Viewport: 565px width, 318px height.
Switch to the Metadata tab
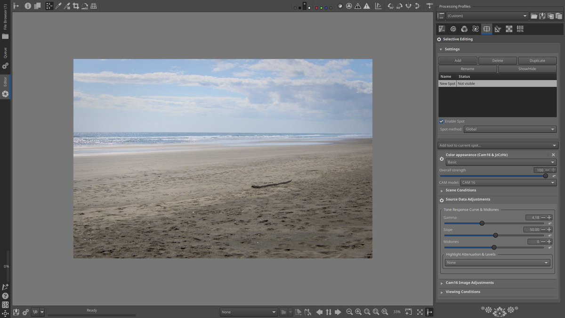pyautogui.click(x=520, y=29)
